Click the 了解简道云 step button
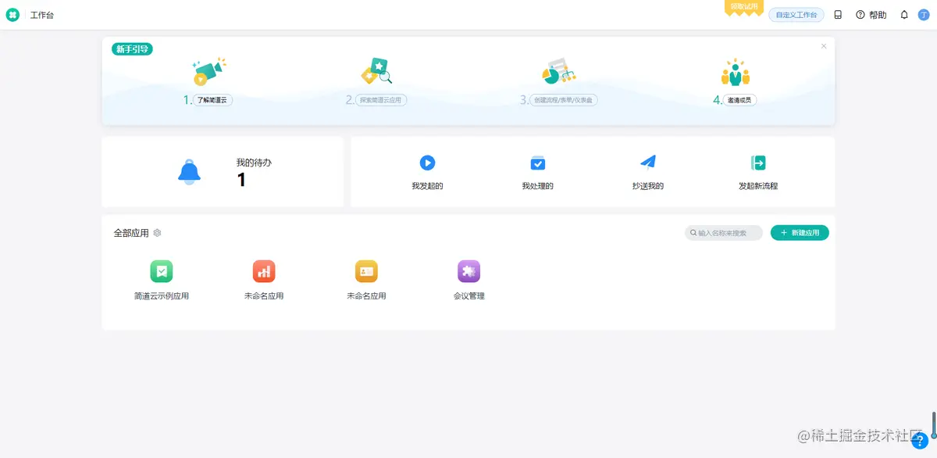This screenshot has height=458, width=937. [x=213, y=100]
